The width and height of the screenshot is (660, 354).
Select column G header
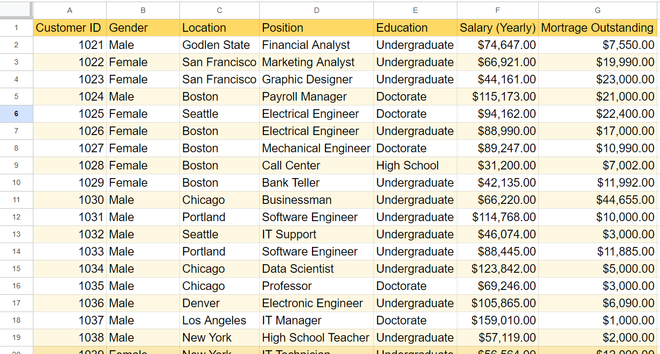tap(597, 10)
